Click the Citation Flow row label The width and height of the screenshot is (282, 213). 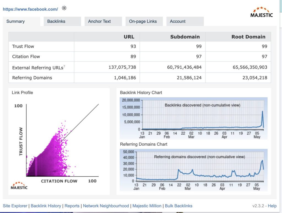(26, 57)
